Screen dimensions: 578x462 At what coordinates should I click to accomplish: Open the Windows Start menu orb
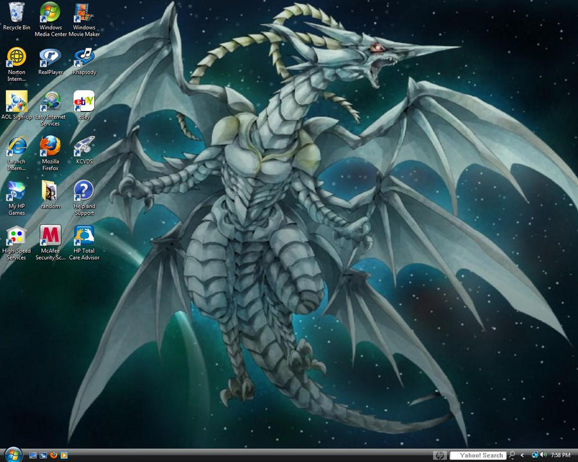coord(13,455)
